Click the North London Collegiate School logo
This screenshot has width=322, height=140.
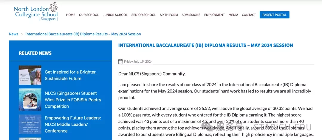pos(36,12)
